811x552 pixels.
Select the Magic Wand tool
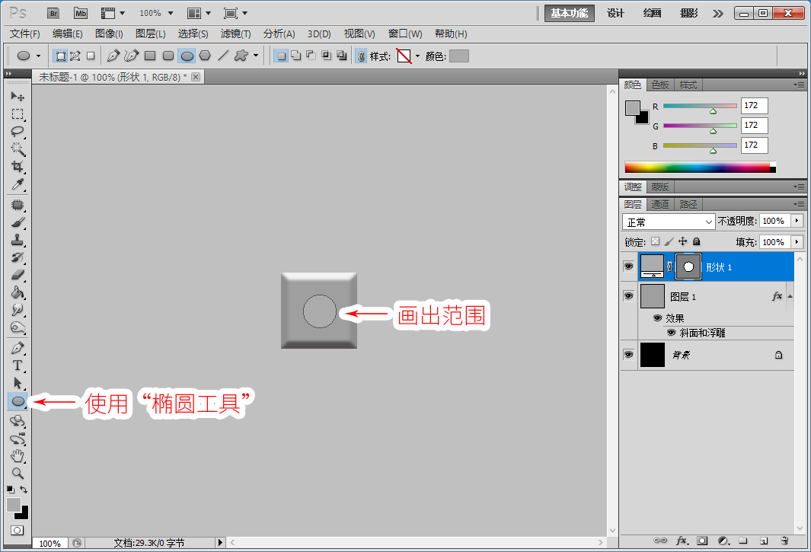click(x=18, y=149)
